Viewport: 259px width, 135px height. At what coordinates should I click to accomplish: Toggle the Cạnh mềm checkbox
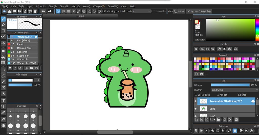[x=154, y=11]
